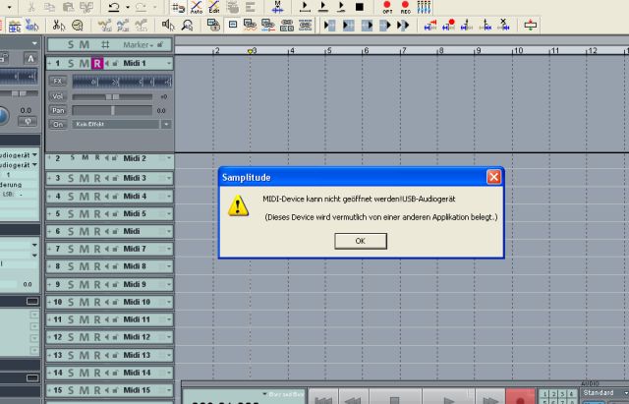
Task: Open the Standard dropdown at bottom right
Action: pos(625,393)
